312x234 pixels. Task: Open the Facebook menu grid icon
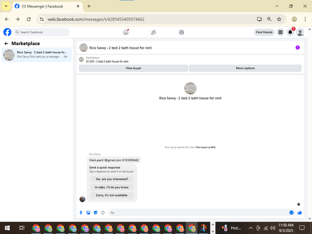click(x=280, y=32)
